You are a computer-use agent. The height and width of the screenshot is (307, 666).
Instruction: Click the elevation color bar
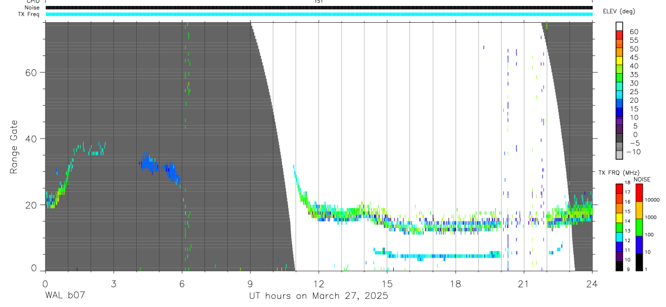620,91
